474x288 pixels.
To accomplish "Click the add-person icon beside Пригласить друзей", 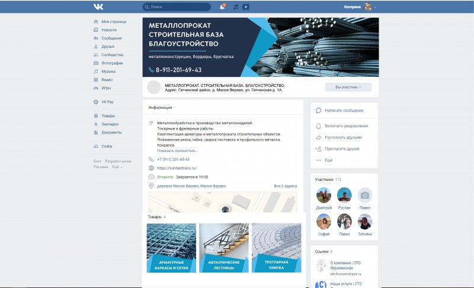I will [x=318, y=148].
